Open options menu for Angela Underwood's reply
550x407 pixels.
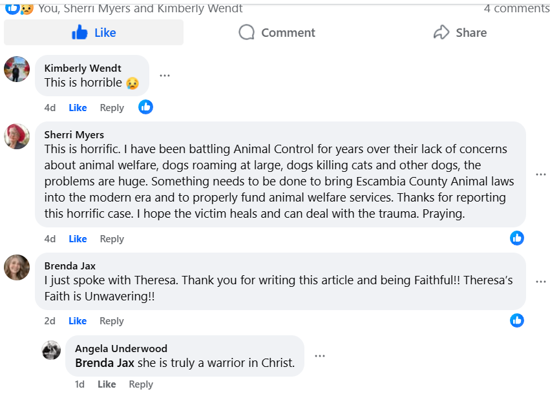point(320,356)
